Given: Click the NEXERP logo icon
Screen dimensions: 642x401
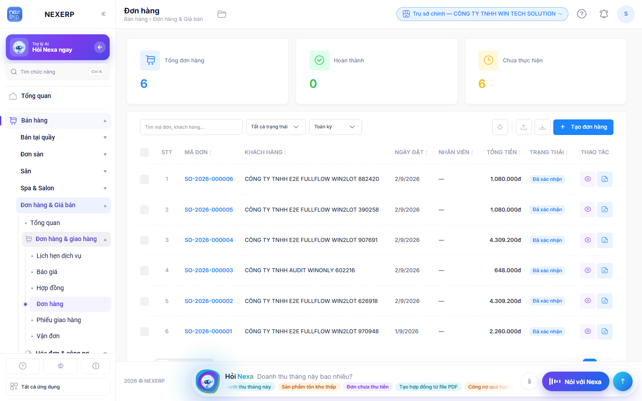Looking at the screenshot, I should click(15, 14).
